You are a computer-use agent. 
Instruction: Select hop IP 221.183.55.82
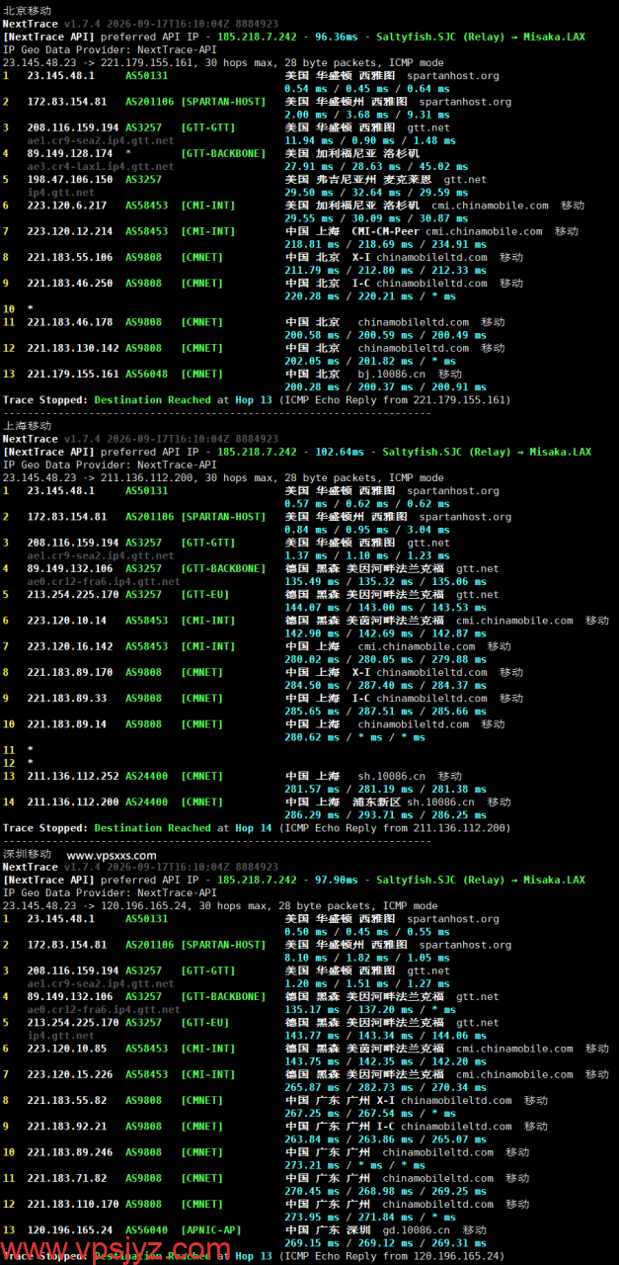tap(67, 1100)
